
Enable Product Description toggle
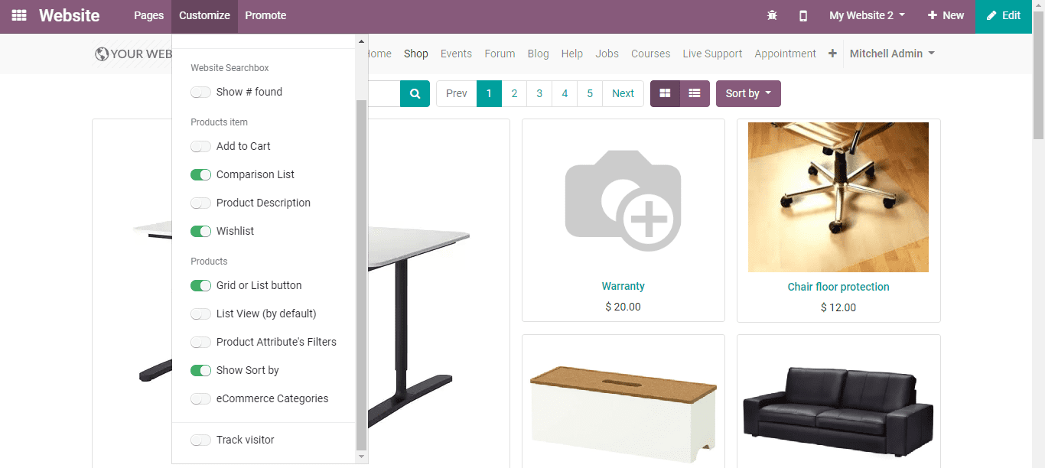click(200, 203)
